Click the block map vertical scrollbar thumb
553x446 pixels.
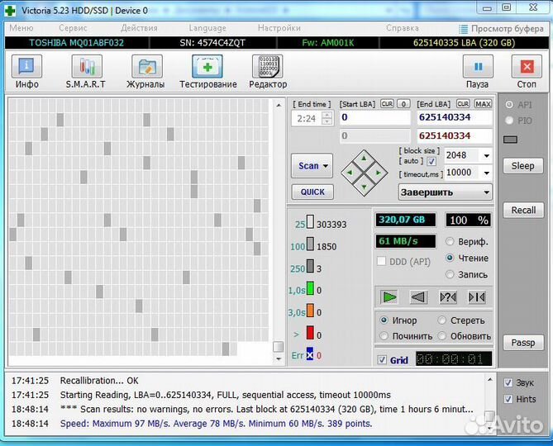click(x=279, y=347)
